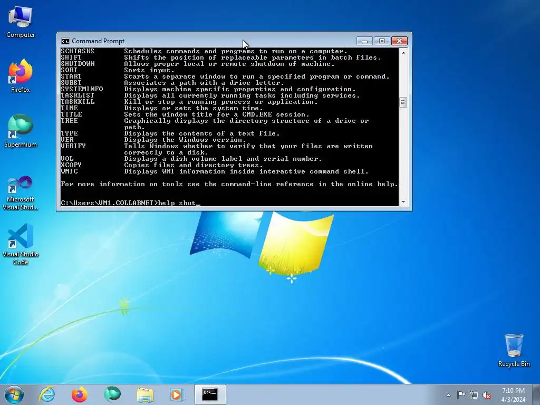Launch Firefox from the taskbar

tap(80, 394)
